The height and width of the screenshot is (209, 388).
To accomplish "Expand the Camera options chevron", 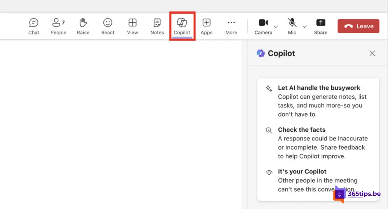I will click(276, 27).
